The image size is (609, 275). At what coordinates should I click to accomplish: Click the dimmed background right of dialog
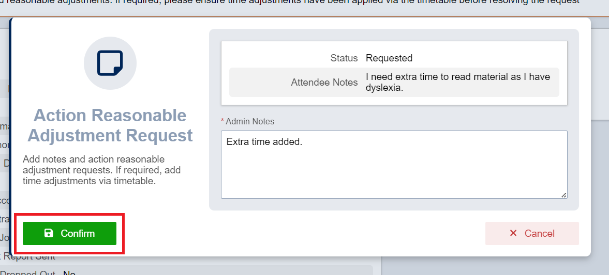(600, 147)
